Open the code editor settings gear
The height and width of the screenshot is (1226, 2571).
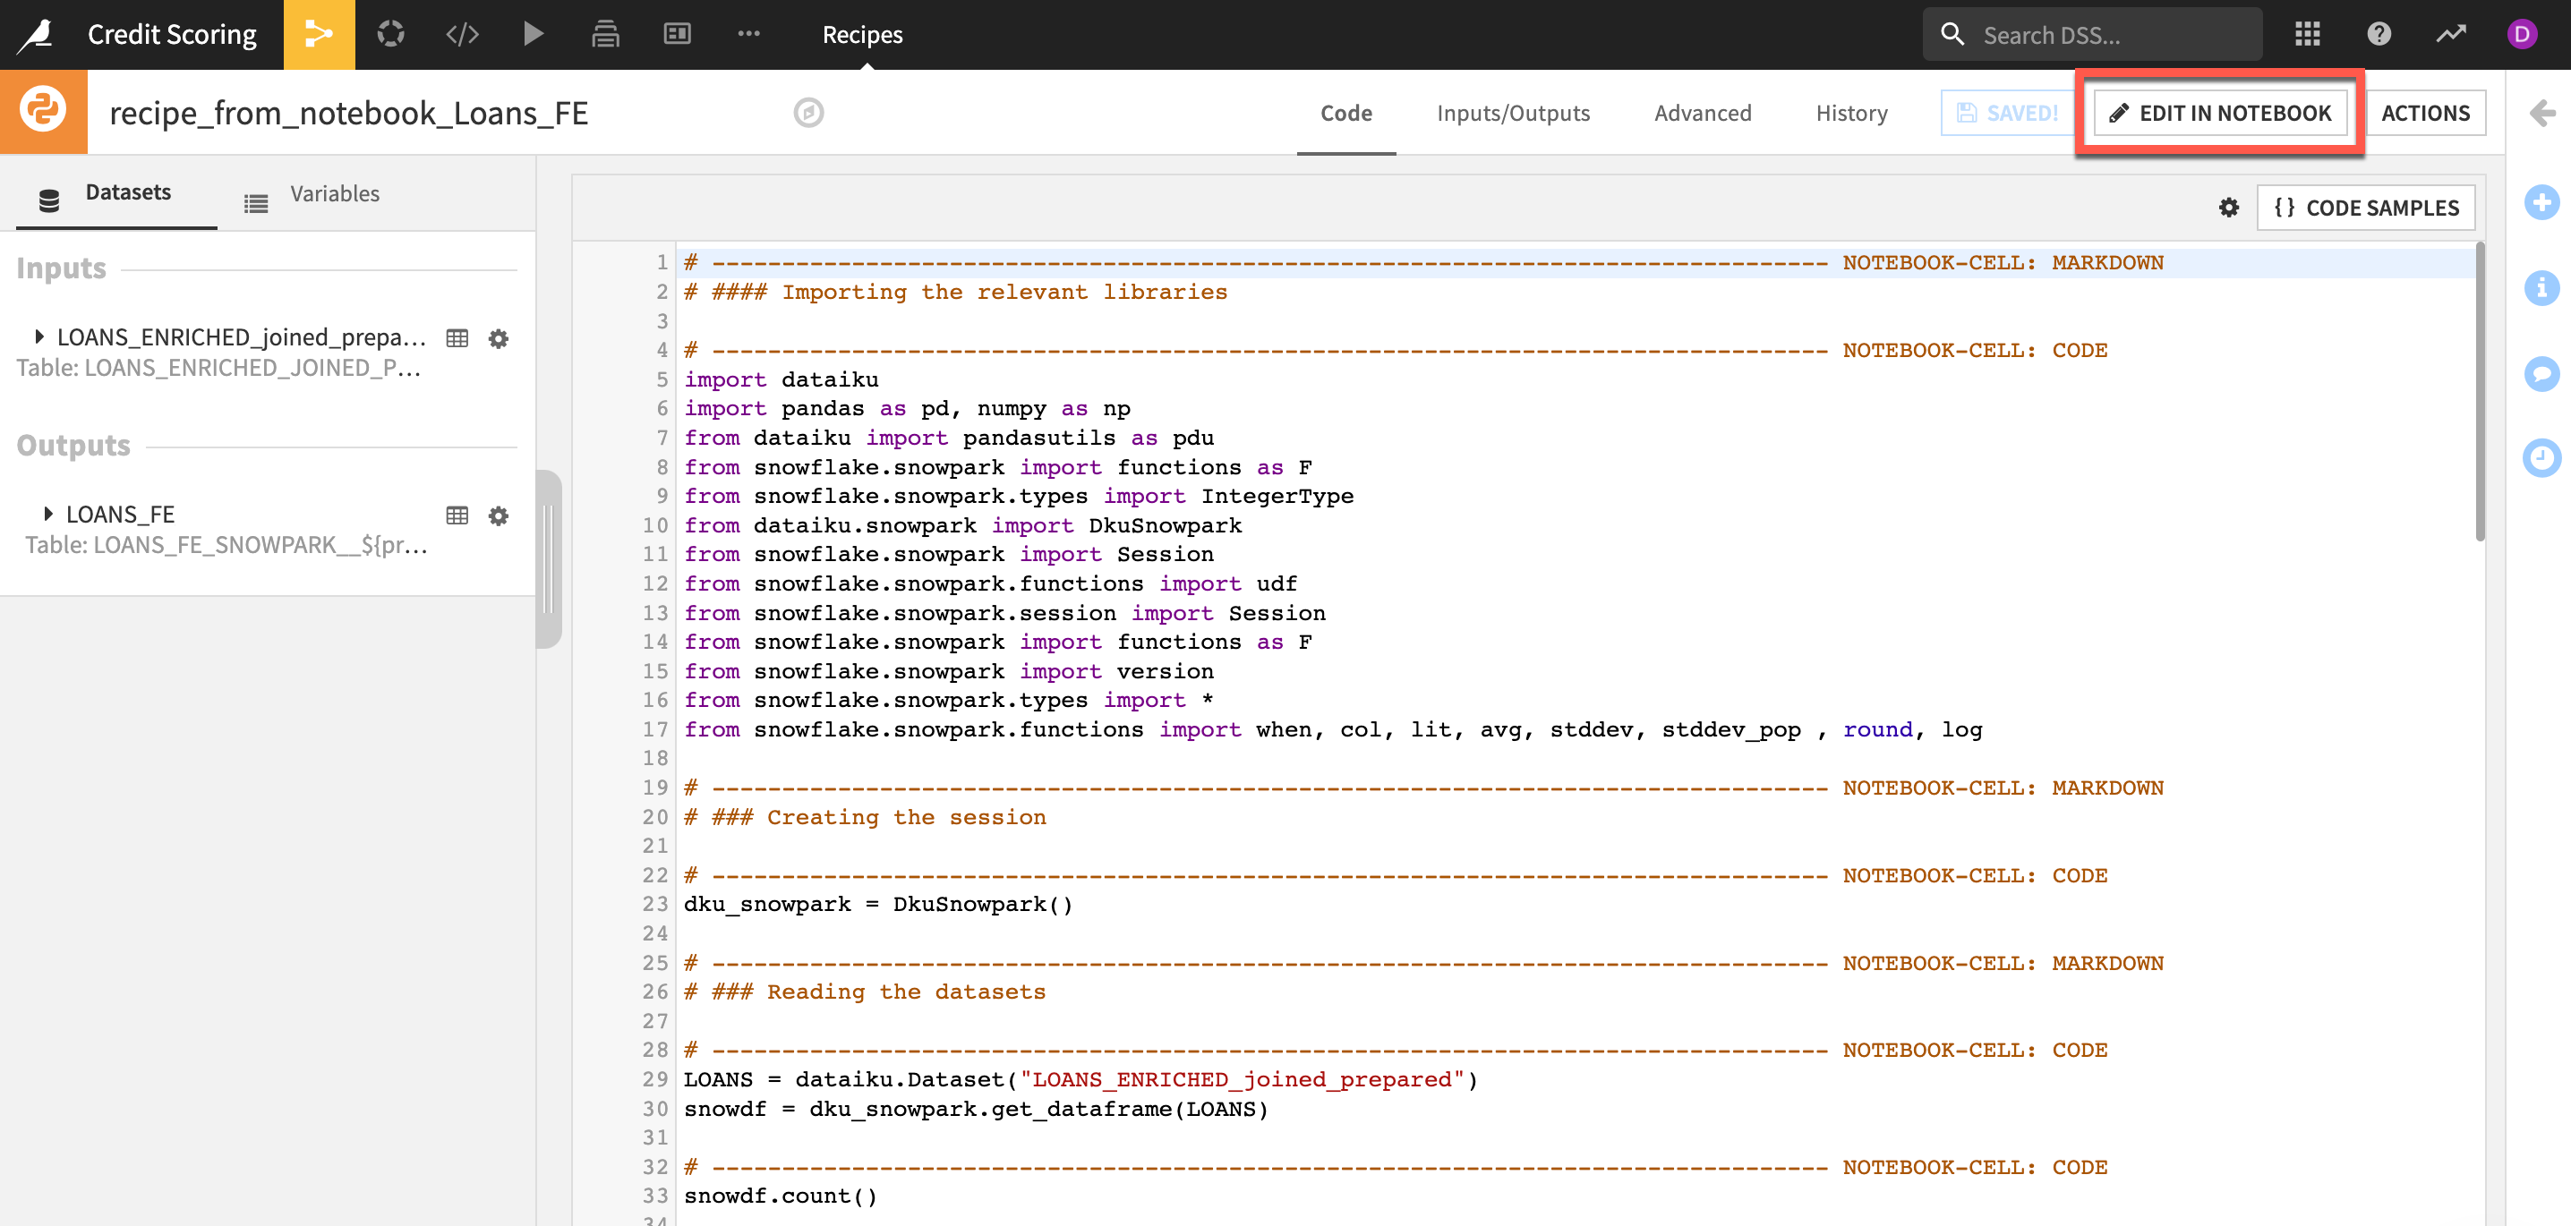tap(2227, 208)
